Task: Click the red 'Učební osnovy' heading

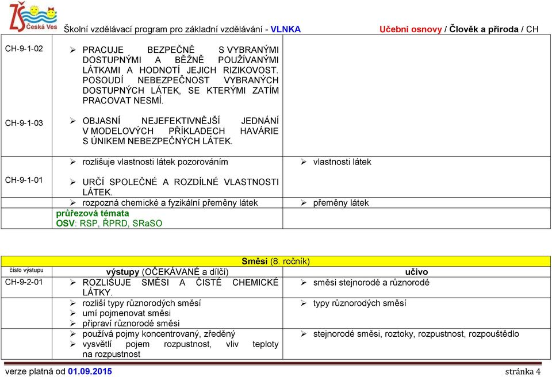Action: (411, 29)
